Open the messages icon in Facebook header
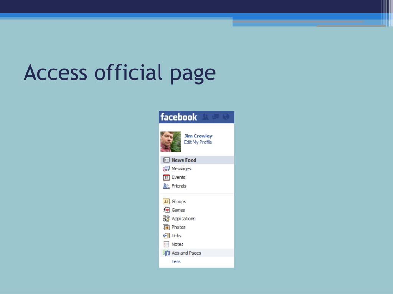 coord(216,117)
